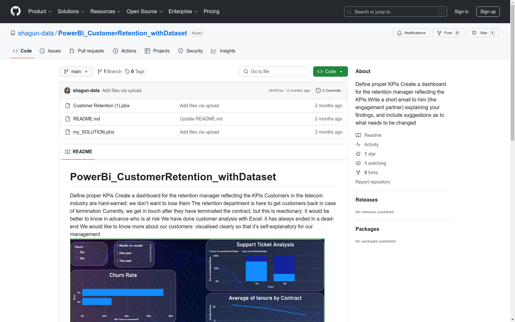Click the fork icon next to 0 forks
Viewport: 515px width, 322px height.
(358, 173)
